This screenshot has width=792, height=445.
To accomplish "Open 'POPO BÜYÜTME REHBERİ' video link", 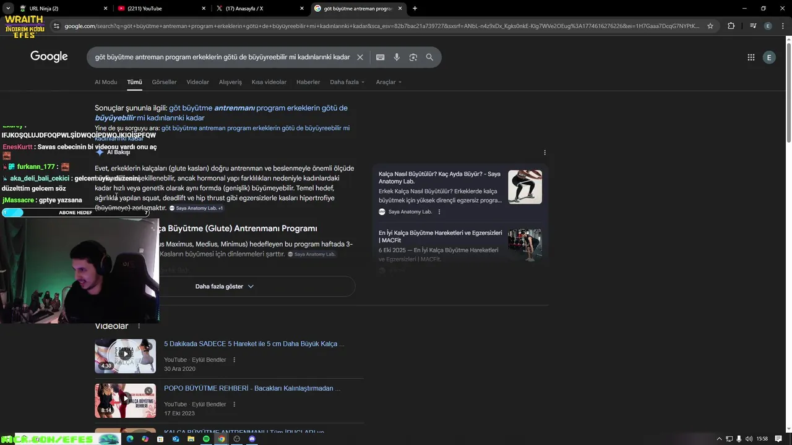I will pyautogui.click(x=252, y=388).
